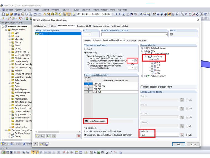The image size is (210, 158).
Task: Open Možnosti pro kombinace tab
Action: (x=136, y=40)
